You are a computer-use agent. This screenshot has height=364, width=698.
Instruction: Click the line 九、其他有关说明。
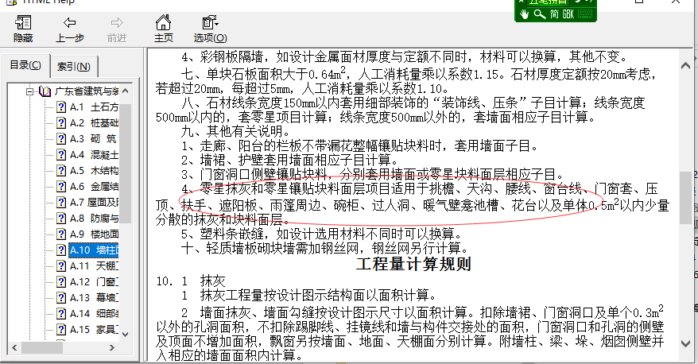click(235, 131)
